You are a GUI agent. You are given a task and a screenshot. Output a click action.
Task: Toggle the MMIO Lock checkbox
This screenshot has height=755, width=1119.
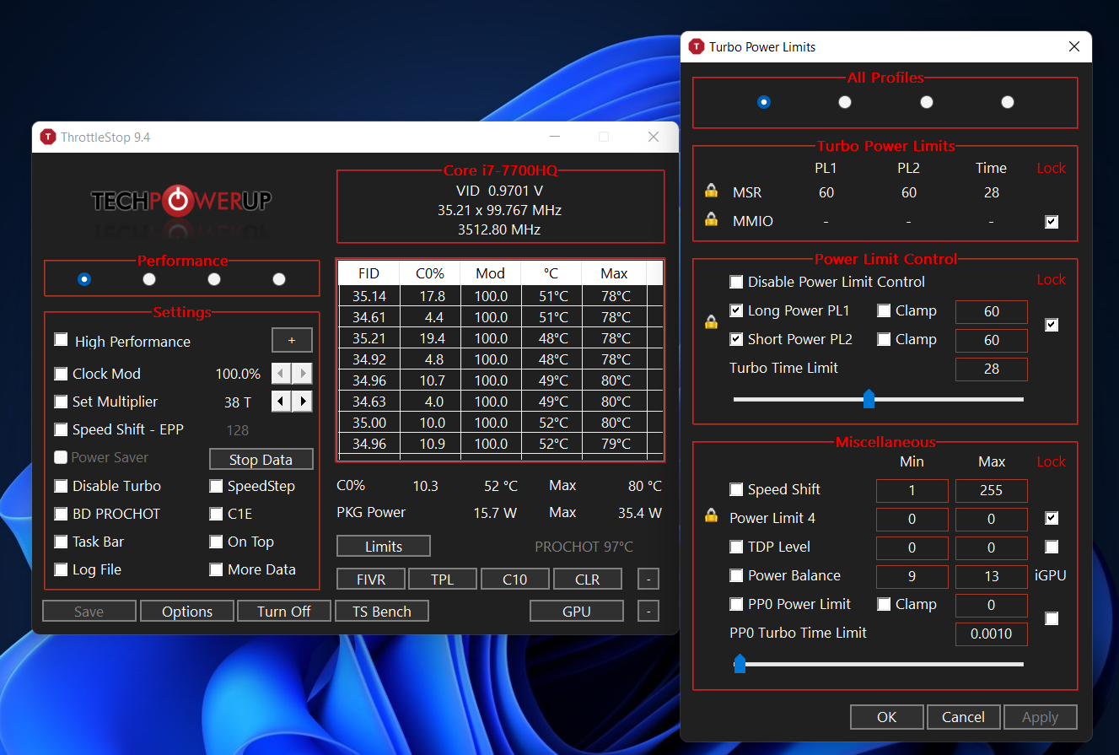[1052, 222]
